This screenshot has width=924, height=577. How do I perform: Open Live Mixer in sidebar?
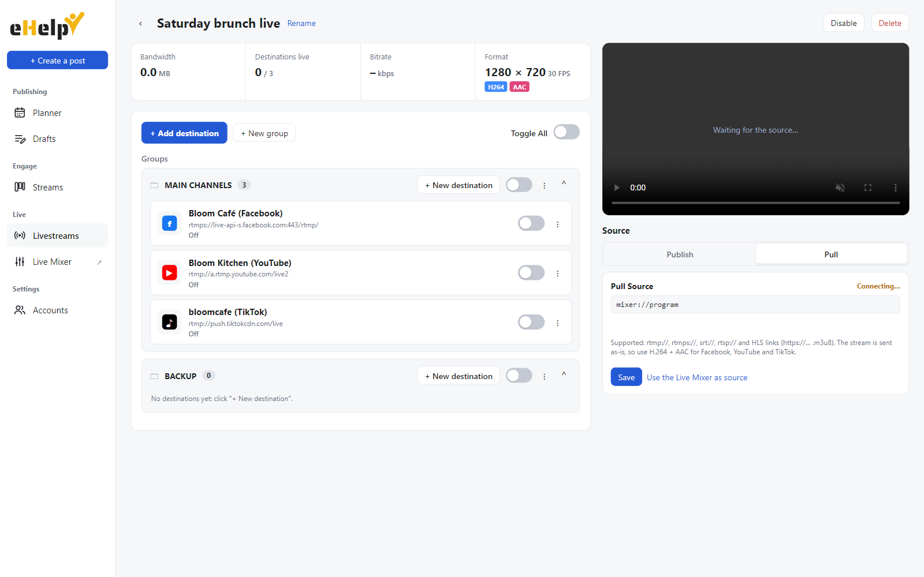click(x=57, y=262)
